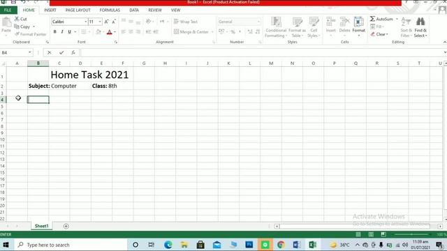Click the Windows taskbar search box
This screenshot has height=251, width=447.
click(70, 245)
